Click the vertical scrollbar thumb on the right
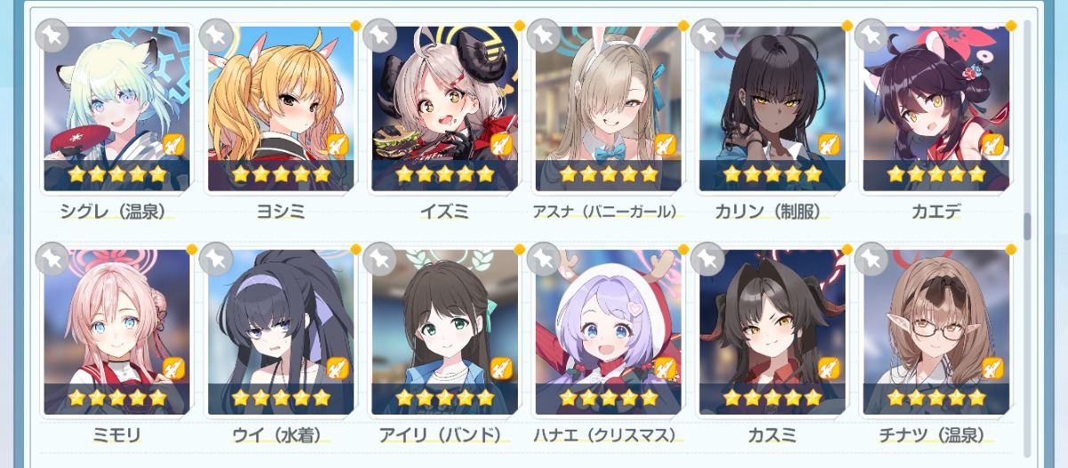The width and height of the screenshot is (1068, 468). tap(1028, 226)
